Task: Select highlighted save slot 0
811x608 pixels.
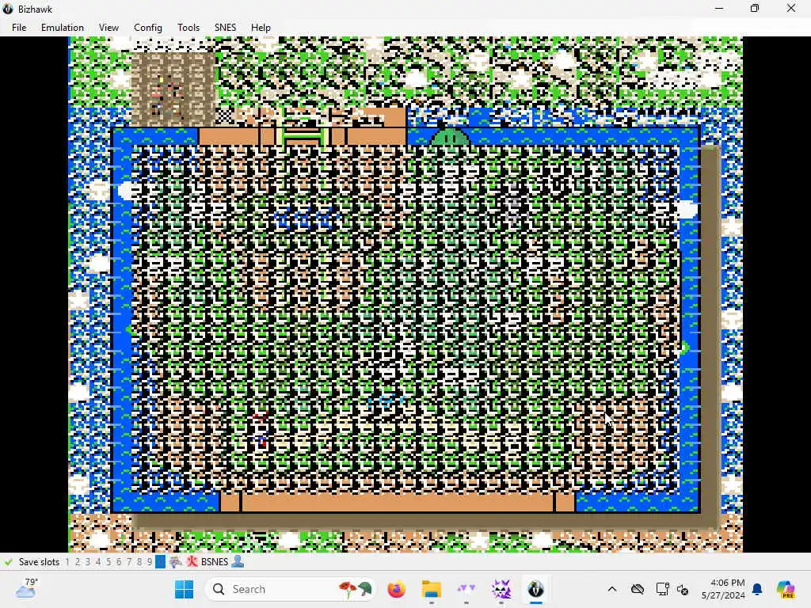Action: tap(160, 561)
